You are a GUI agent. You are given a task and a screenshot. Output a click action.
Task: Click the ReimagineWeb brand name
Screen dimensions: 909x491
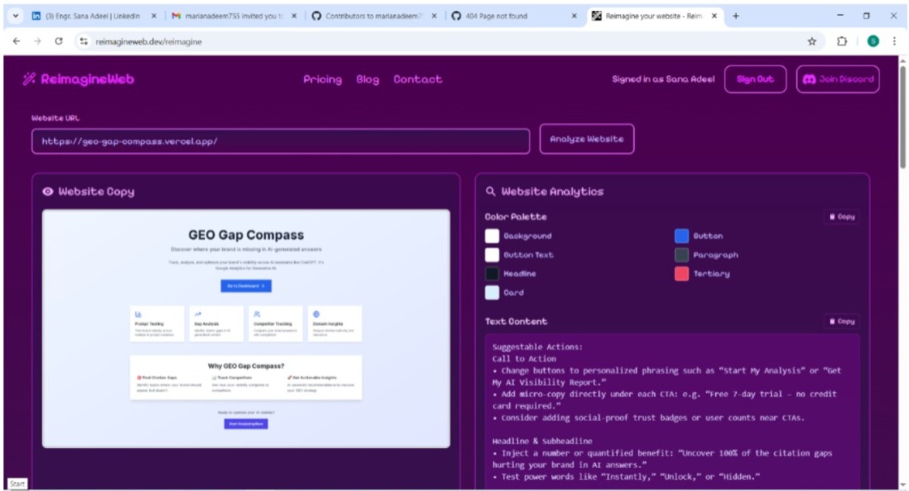coord(87,79)
